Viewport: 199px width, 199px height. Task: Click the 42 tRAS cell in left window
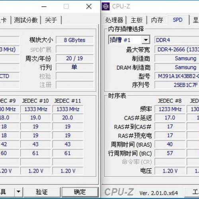tap(9, 144)
